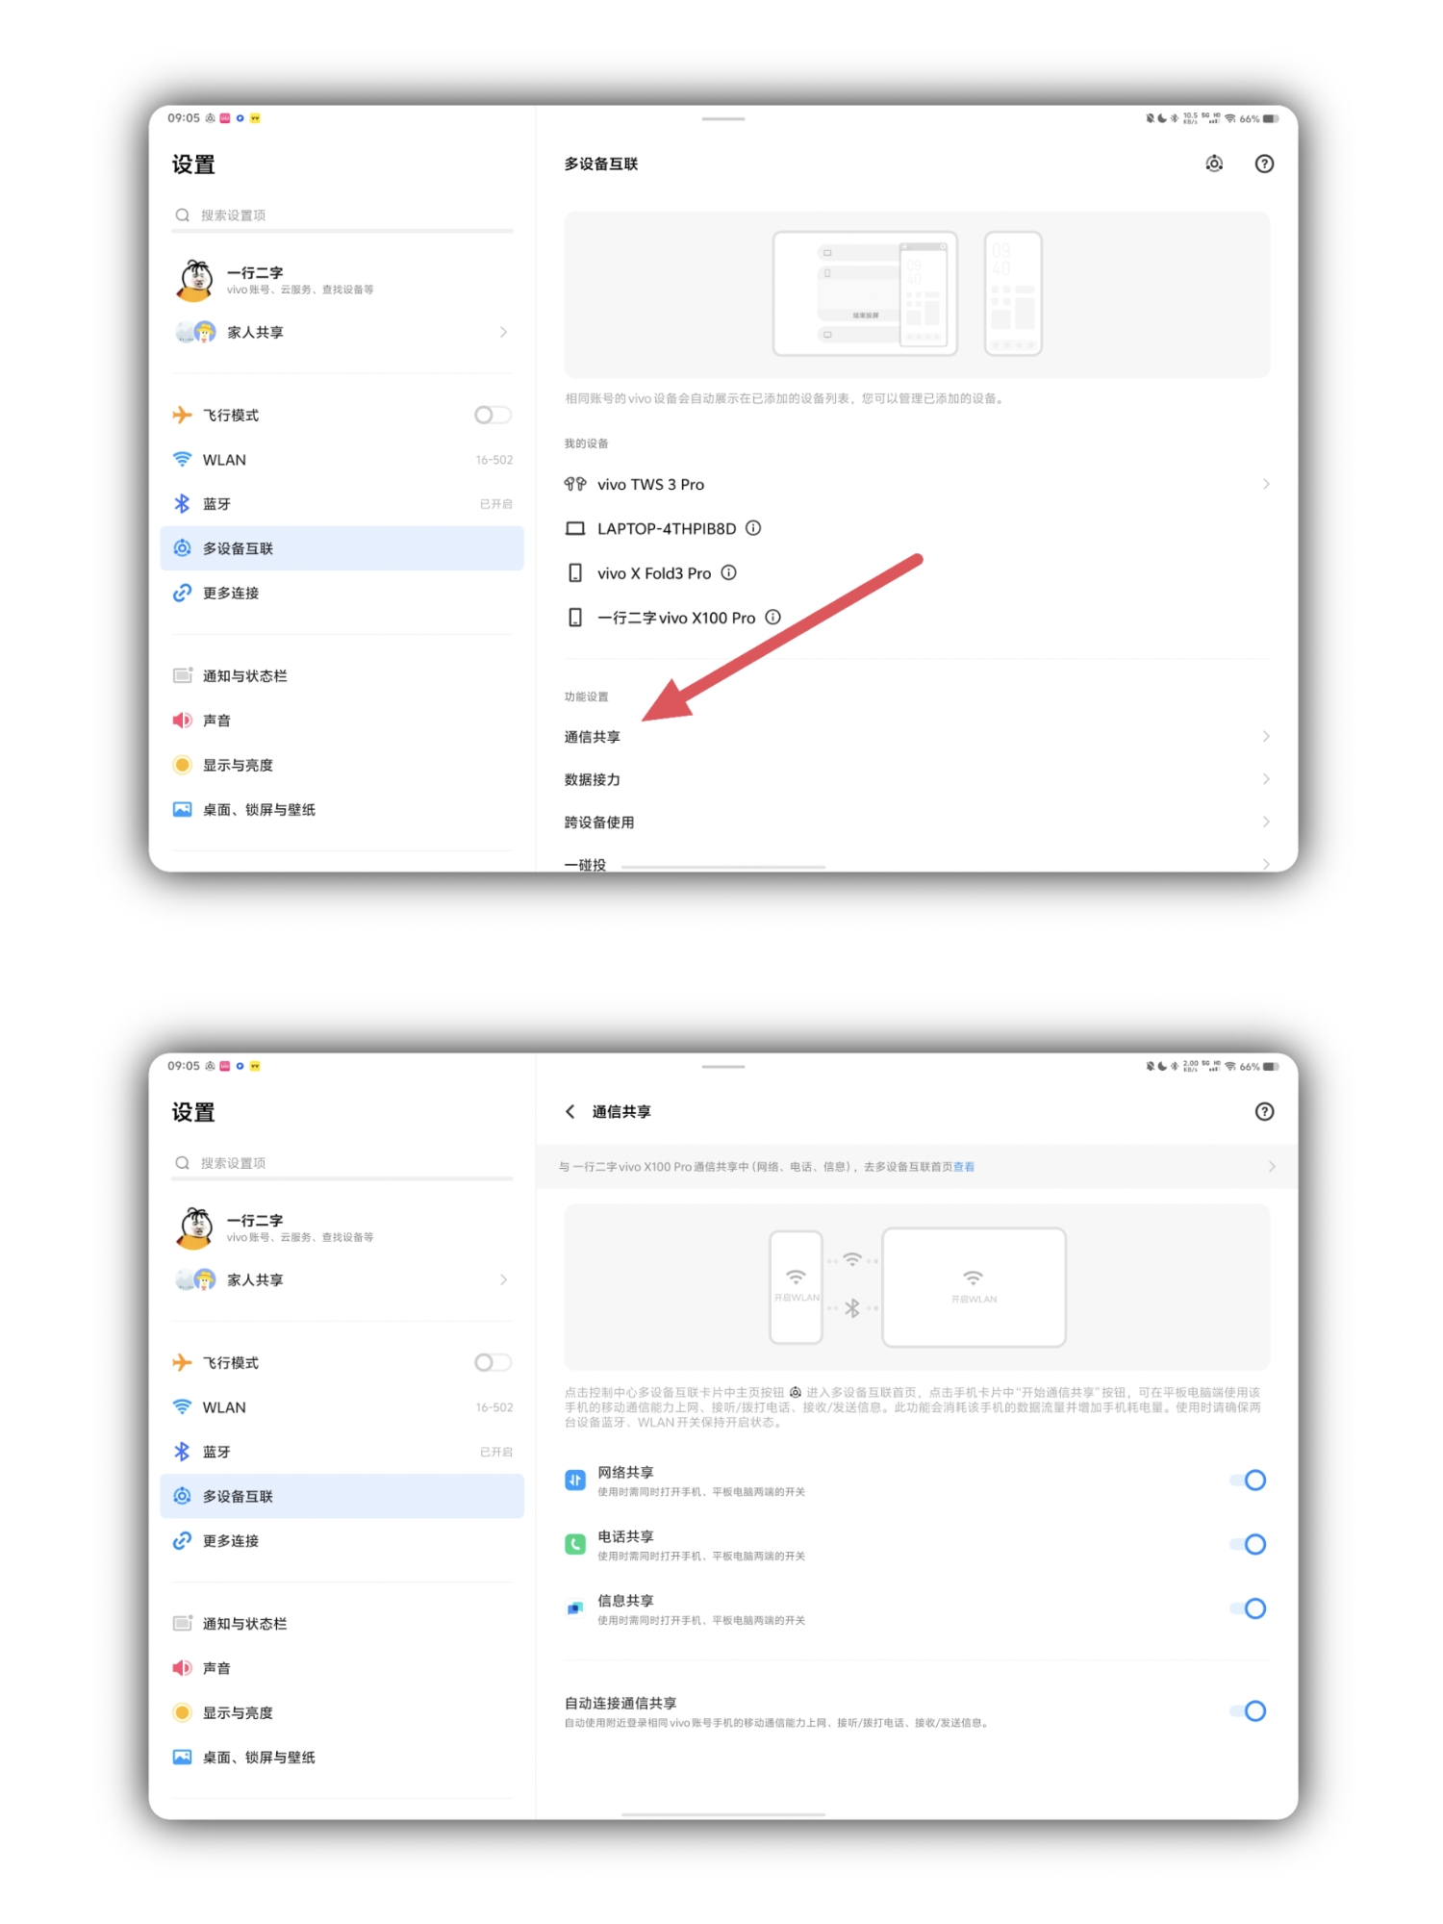Click 网络共享 blue icon
This screenshot has width=1443, height=1924.
(574, 1480)
